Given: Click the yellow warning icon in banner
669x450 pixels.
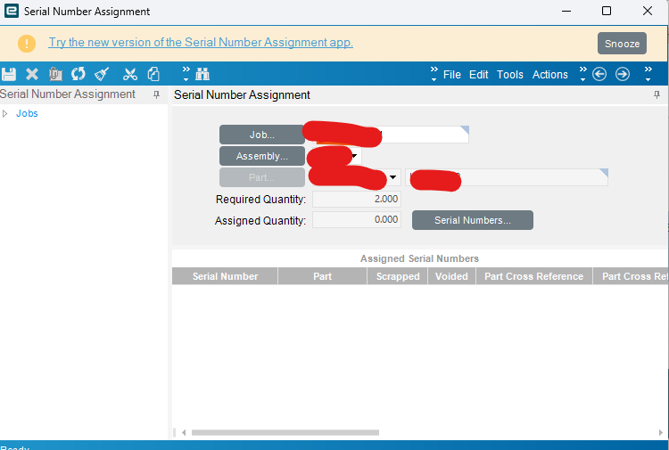Looking at the screenshot, I should click(27, 44).
